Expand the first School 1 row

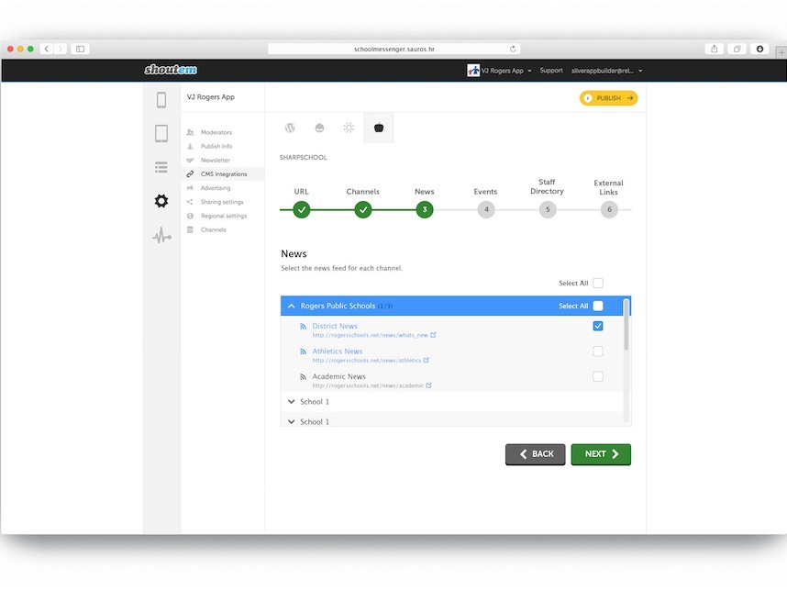click(291, 402)
